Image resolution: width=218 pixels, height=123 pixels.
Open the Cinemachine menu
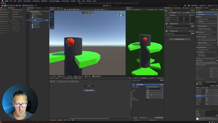(65, 1)
